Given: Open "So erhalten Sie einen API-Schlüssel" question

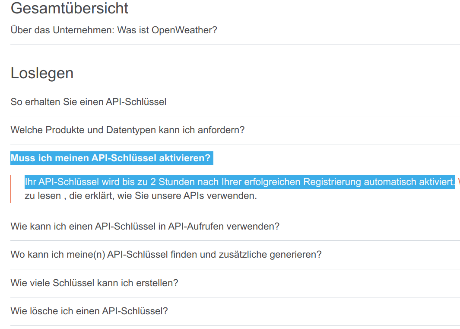Looking at the screenshot, I should [x=89, y=102].
